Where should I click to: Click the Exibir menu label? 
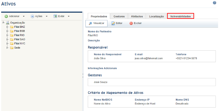pos(61,16)
